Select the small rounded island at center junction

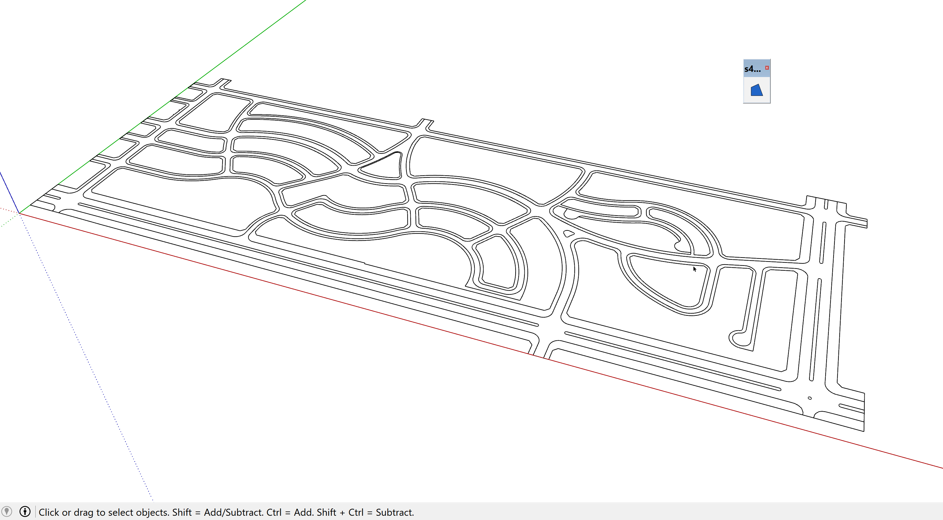tap(569, 234)
